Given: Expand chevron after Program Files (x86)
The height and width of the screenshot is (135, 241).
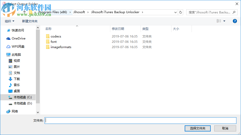Looking at the screenshot, I should coord(70,12).
